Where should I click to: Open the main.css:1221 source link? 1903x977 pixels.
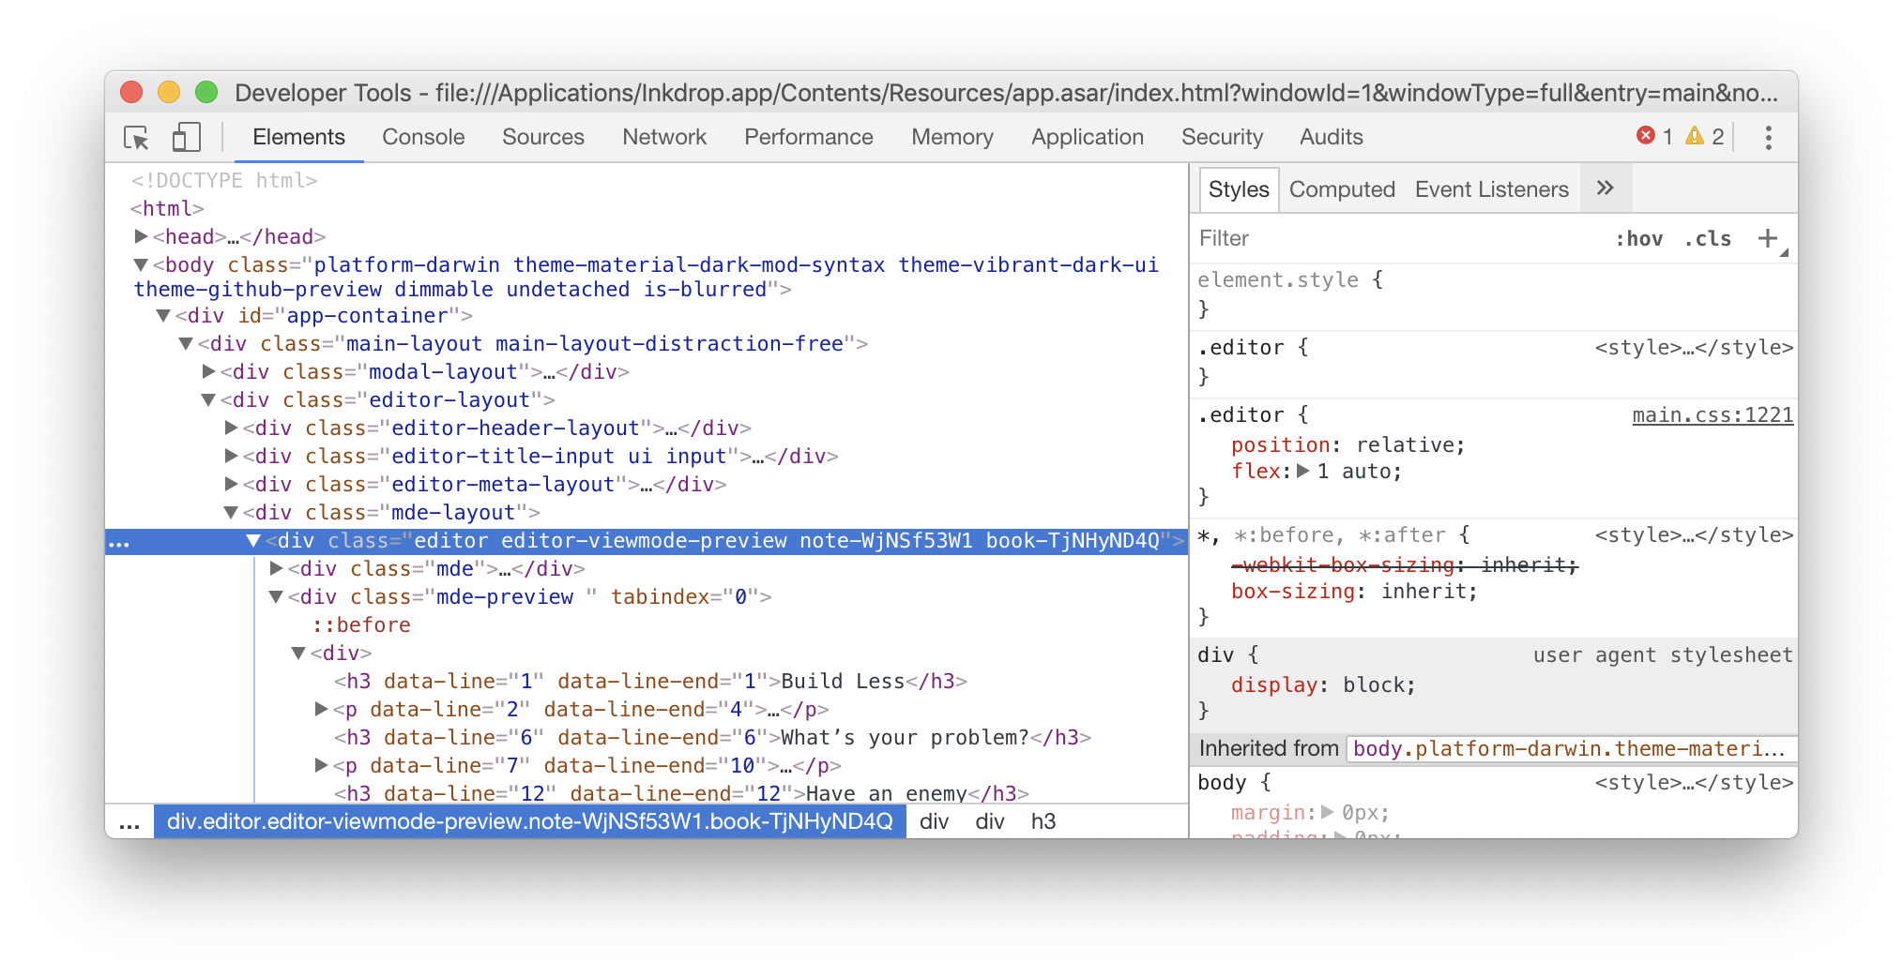pyautogui.click(x=1712, y=415)
